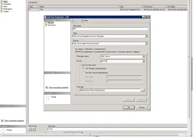193x137 pixels.
Task: Open the Alerts page in the job sidebar
Action: pos(5,6)
